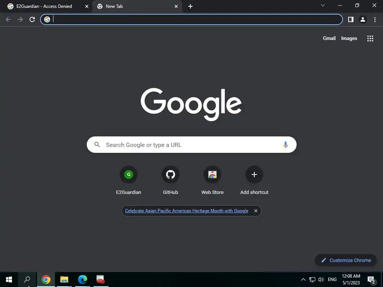Open the clock showing 12:08 AM
Image resolution: width=383 pixels, height=287 pixels.
pyautogui.click(x=351, y=280)
